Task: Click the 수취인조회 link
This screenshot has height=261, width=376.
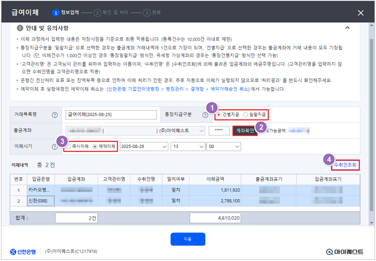Action: click(345, 165)
